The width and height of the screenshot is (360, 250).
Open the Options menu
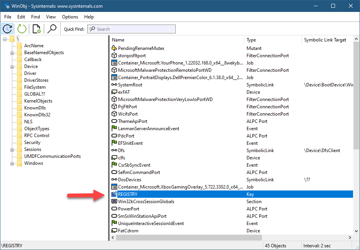(70, 17)
